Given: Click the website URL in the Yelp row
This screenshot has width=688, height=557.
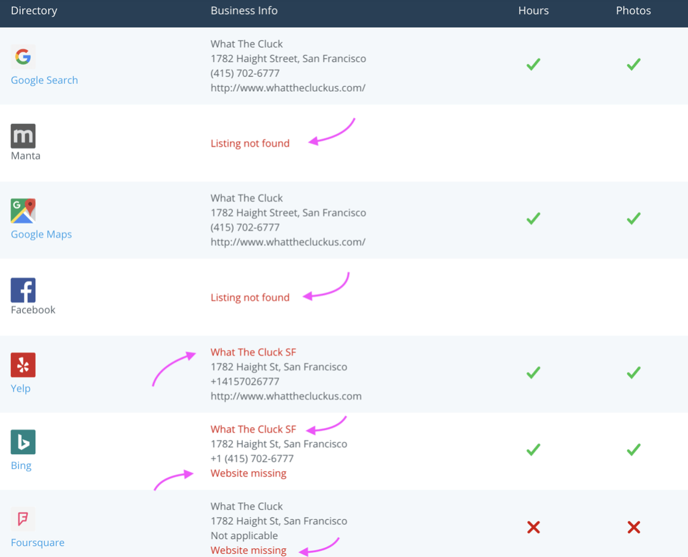Looking at the screenshot, I should pos(286,396).
